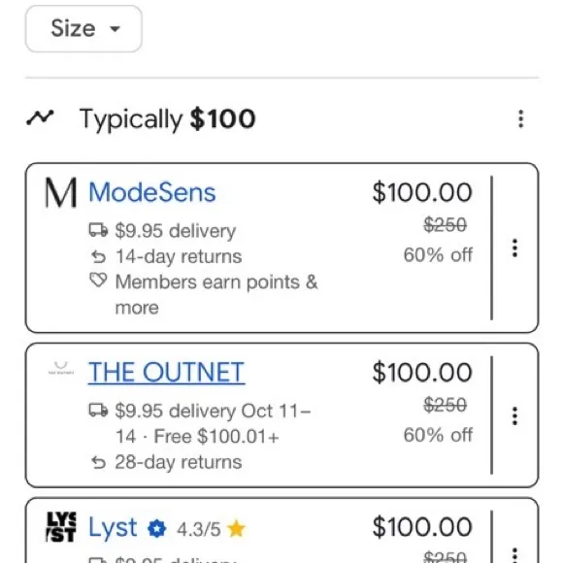This screenshot has width=563, height=563.
Task: Click the Lyst 4.3/5 star rating
Action: pyautogui.click(x=211, y=529)
